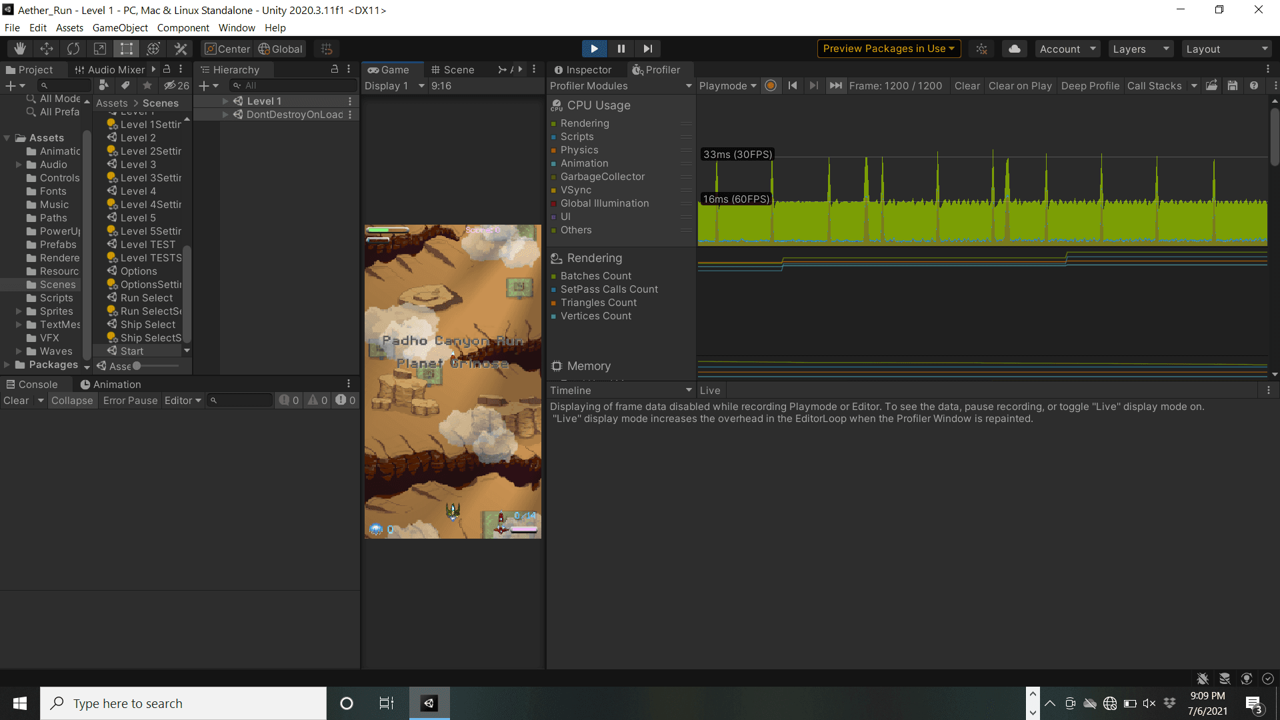The image size is (1280, 720).
Task: Switch to the Scene tab
Action: tap(453, 69)
